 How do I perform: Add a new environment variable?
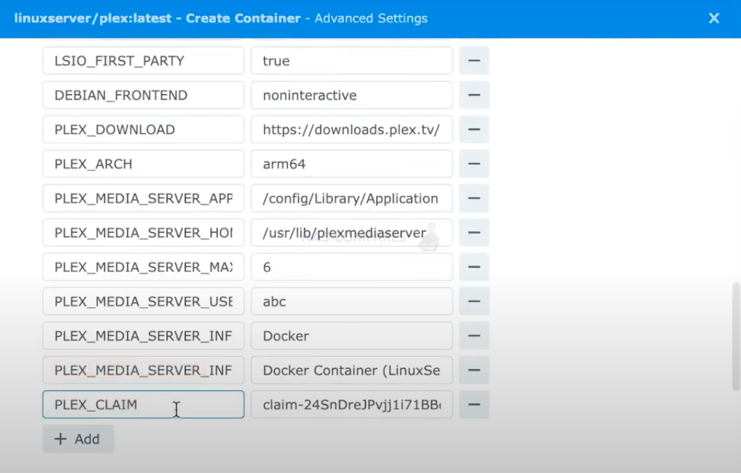[x=78, y=439]
